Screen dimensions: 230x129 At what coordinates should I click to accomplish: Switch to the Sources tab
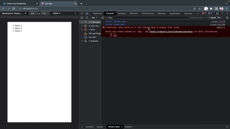(x=122, y=14)
